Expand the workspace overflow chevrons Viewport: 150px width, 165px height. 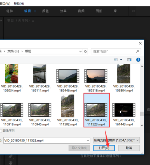click(x=133, y=11)
